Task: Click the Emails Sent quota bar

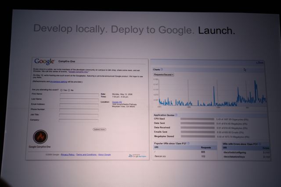Action: point(198,132)
